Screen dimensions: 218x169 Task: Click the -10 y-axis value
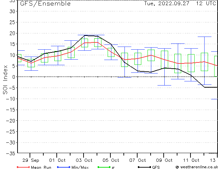(11, 99)
